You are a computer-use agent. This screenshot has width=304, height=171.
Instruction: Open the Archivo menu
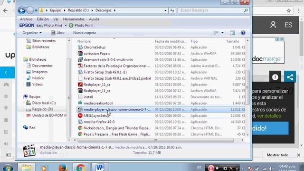(26, 19)
